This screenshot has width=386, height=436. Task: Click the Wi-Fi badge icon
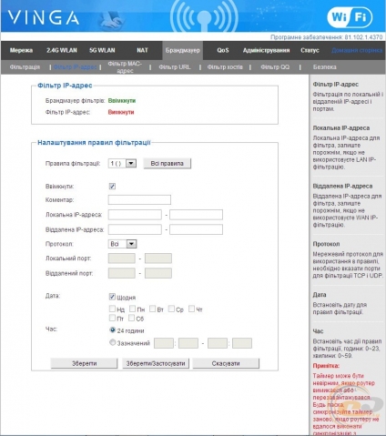(x=350, y=17)
